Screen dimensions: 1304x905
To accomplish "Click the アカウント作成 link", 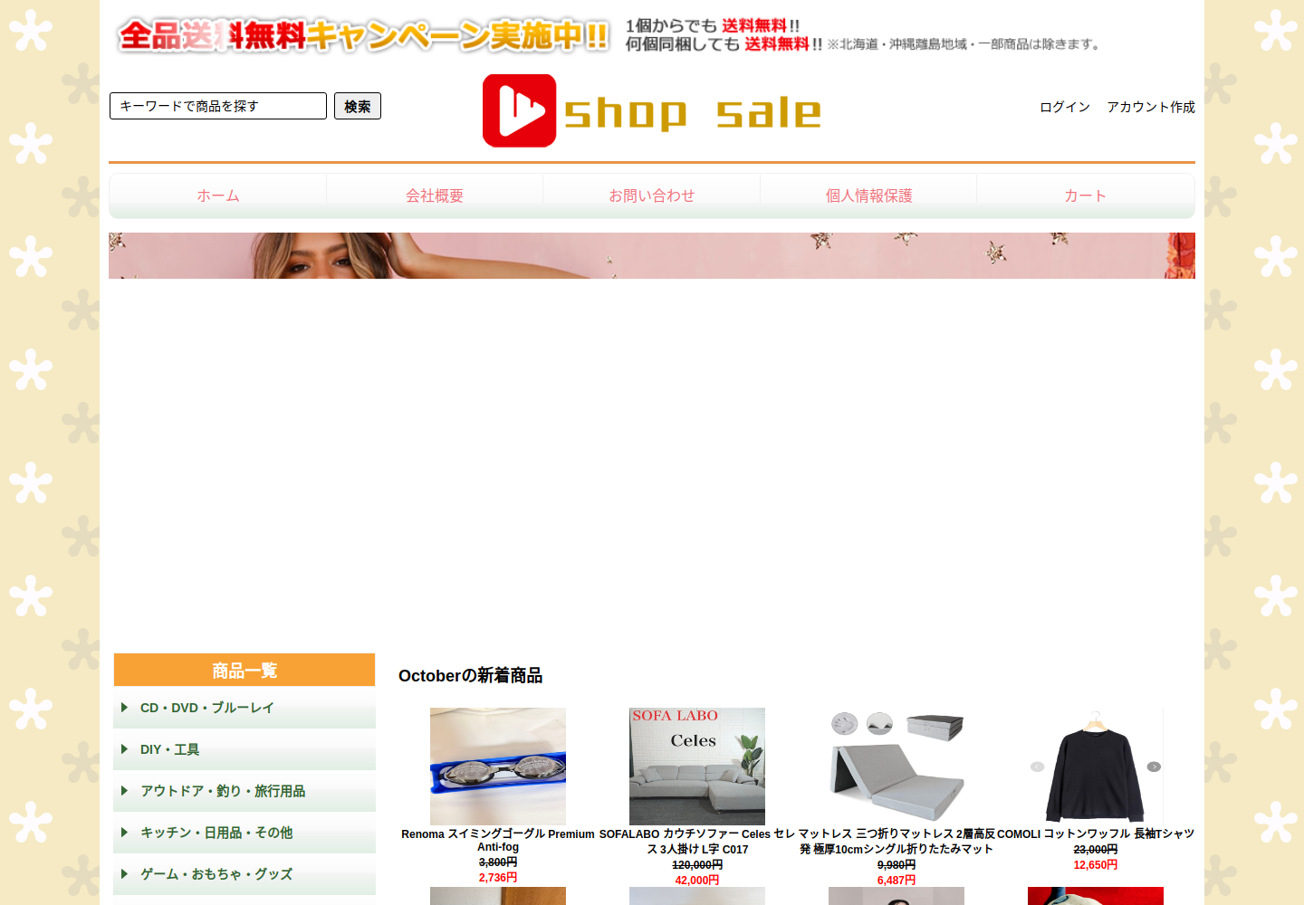I will (x=1151, y=107).
